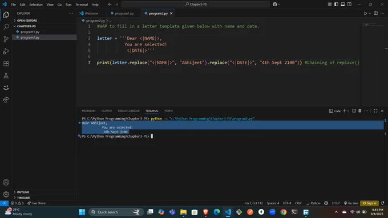The image size is (388, 218).
Task: Close the program2.py tab
Action: [171, 13]
